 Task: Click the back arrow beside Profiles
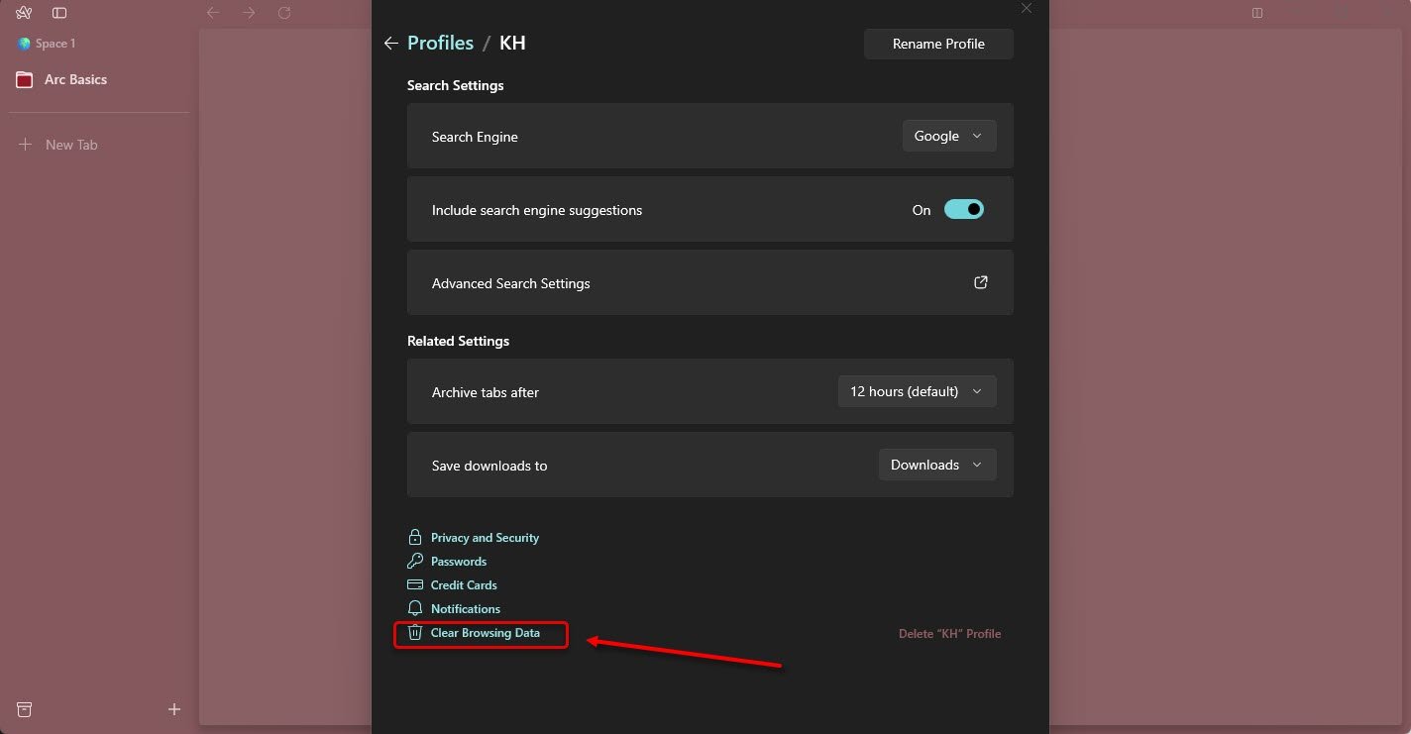390,44
